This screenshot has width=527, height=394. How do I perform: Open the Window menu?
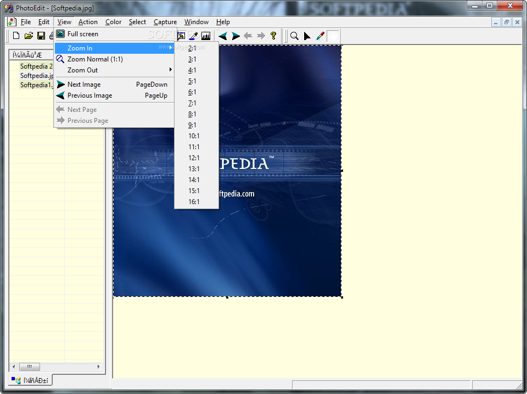pos(197,22)
